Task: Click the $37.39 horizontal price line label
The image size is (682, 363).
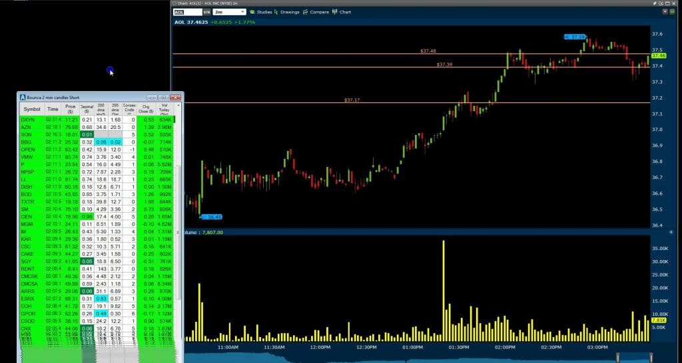Action: pos(444,64)
